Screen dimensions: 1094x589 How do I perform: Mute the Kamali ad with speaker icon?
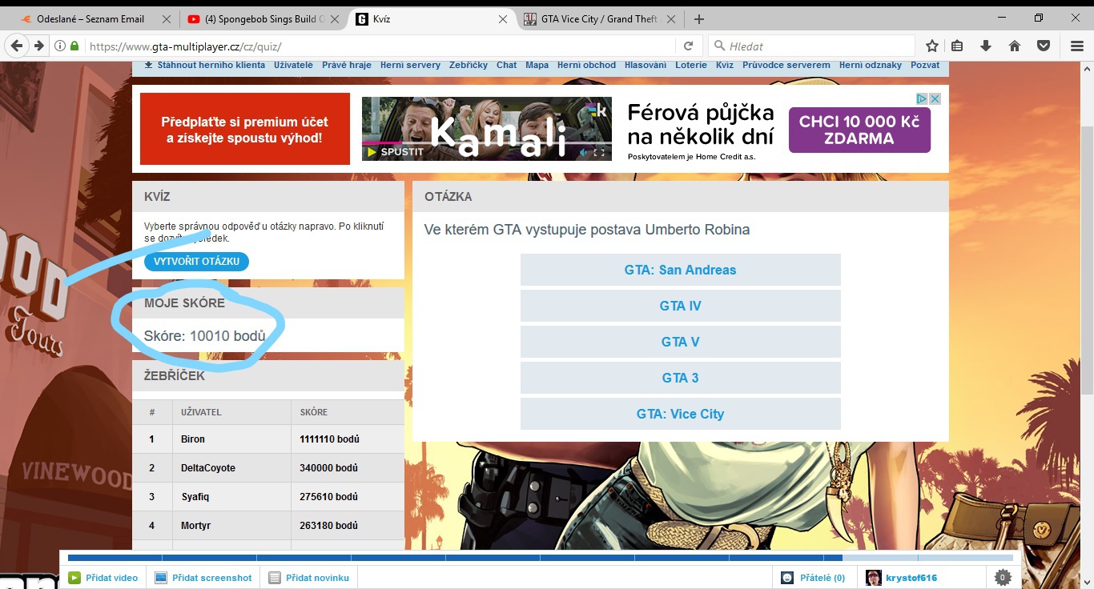point(584,152)
